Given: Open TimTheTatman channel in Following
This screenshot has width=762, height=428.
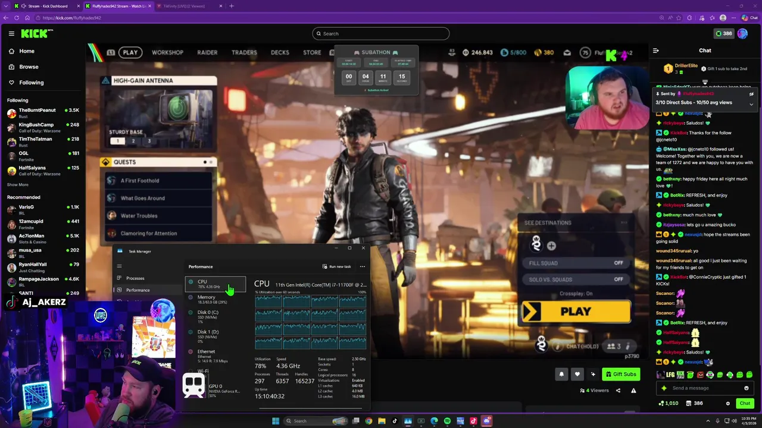Looking at the screenshot, I should (43, 141).
